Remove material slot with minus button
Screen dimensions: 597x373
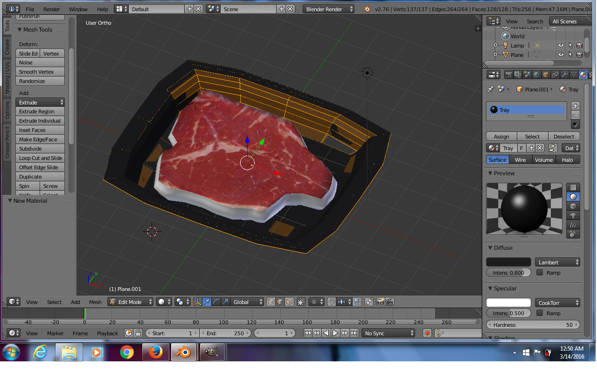pos(576,115)
